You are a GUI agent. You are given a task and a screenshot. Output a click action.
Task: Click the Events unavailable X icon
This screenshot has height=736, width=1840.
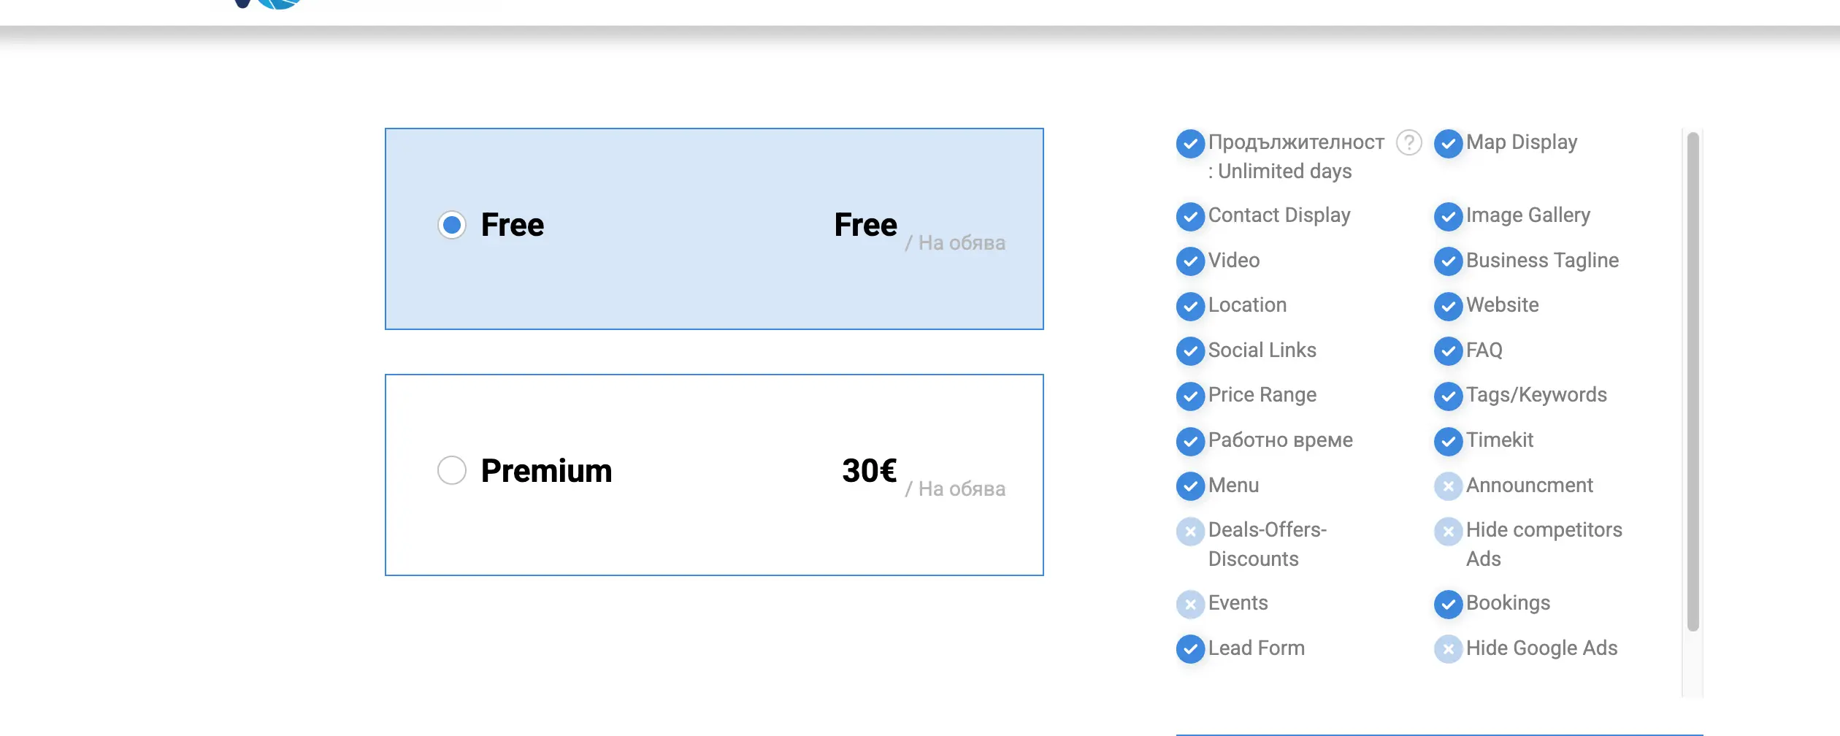(x=1190, y=605)
